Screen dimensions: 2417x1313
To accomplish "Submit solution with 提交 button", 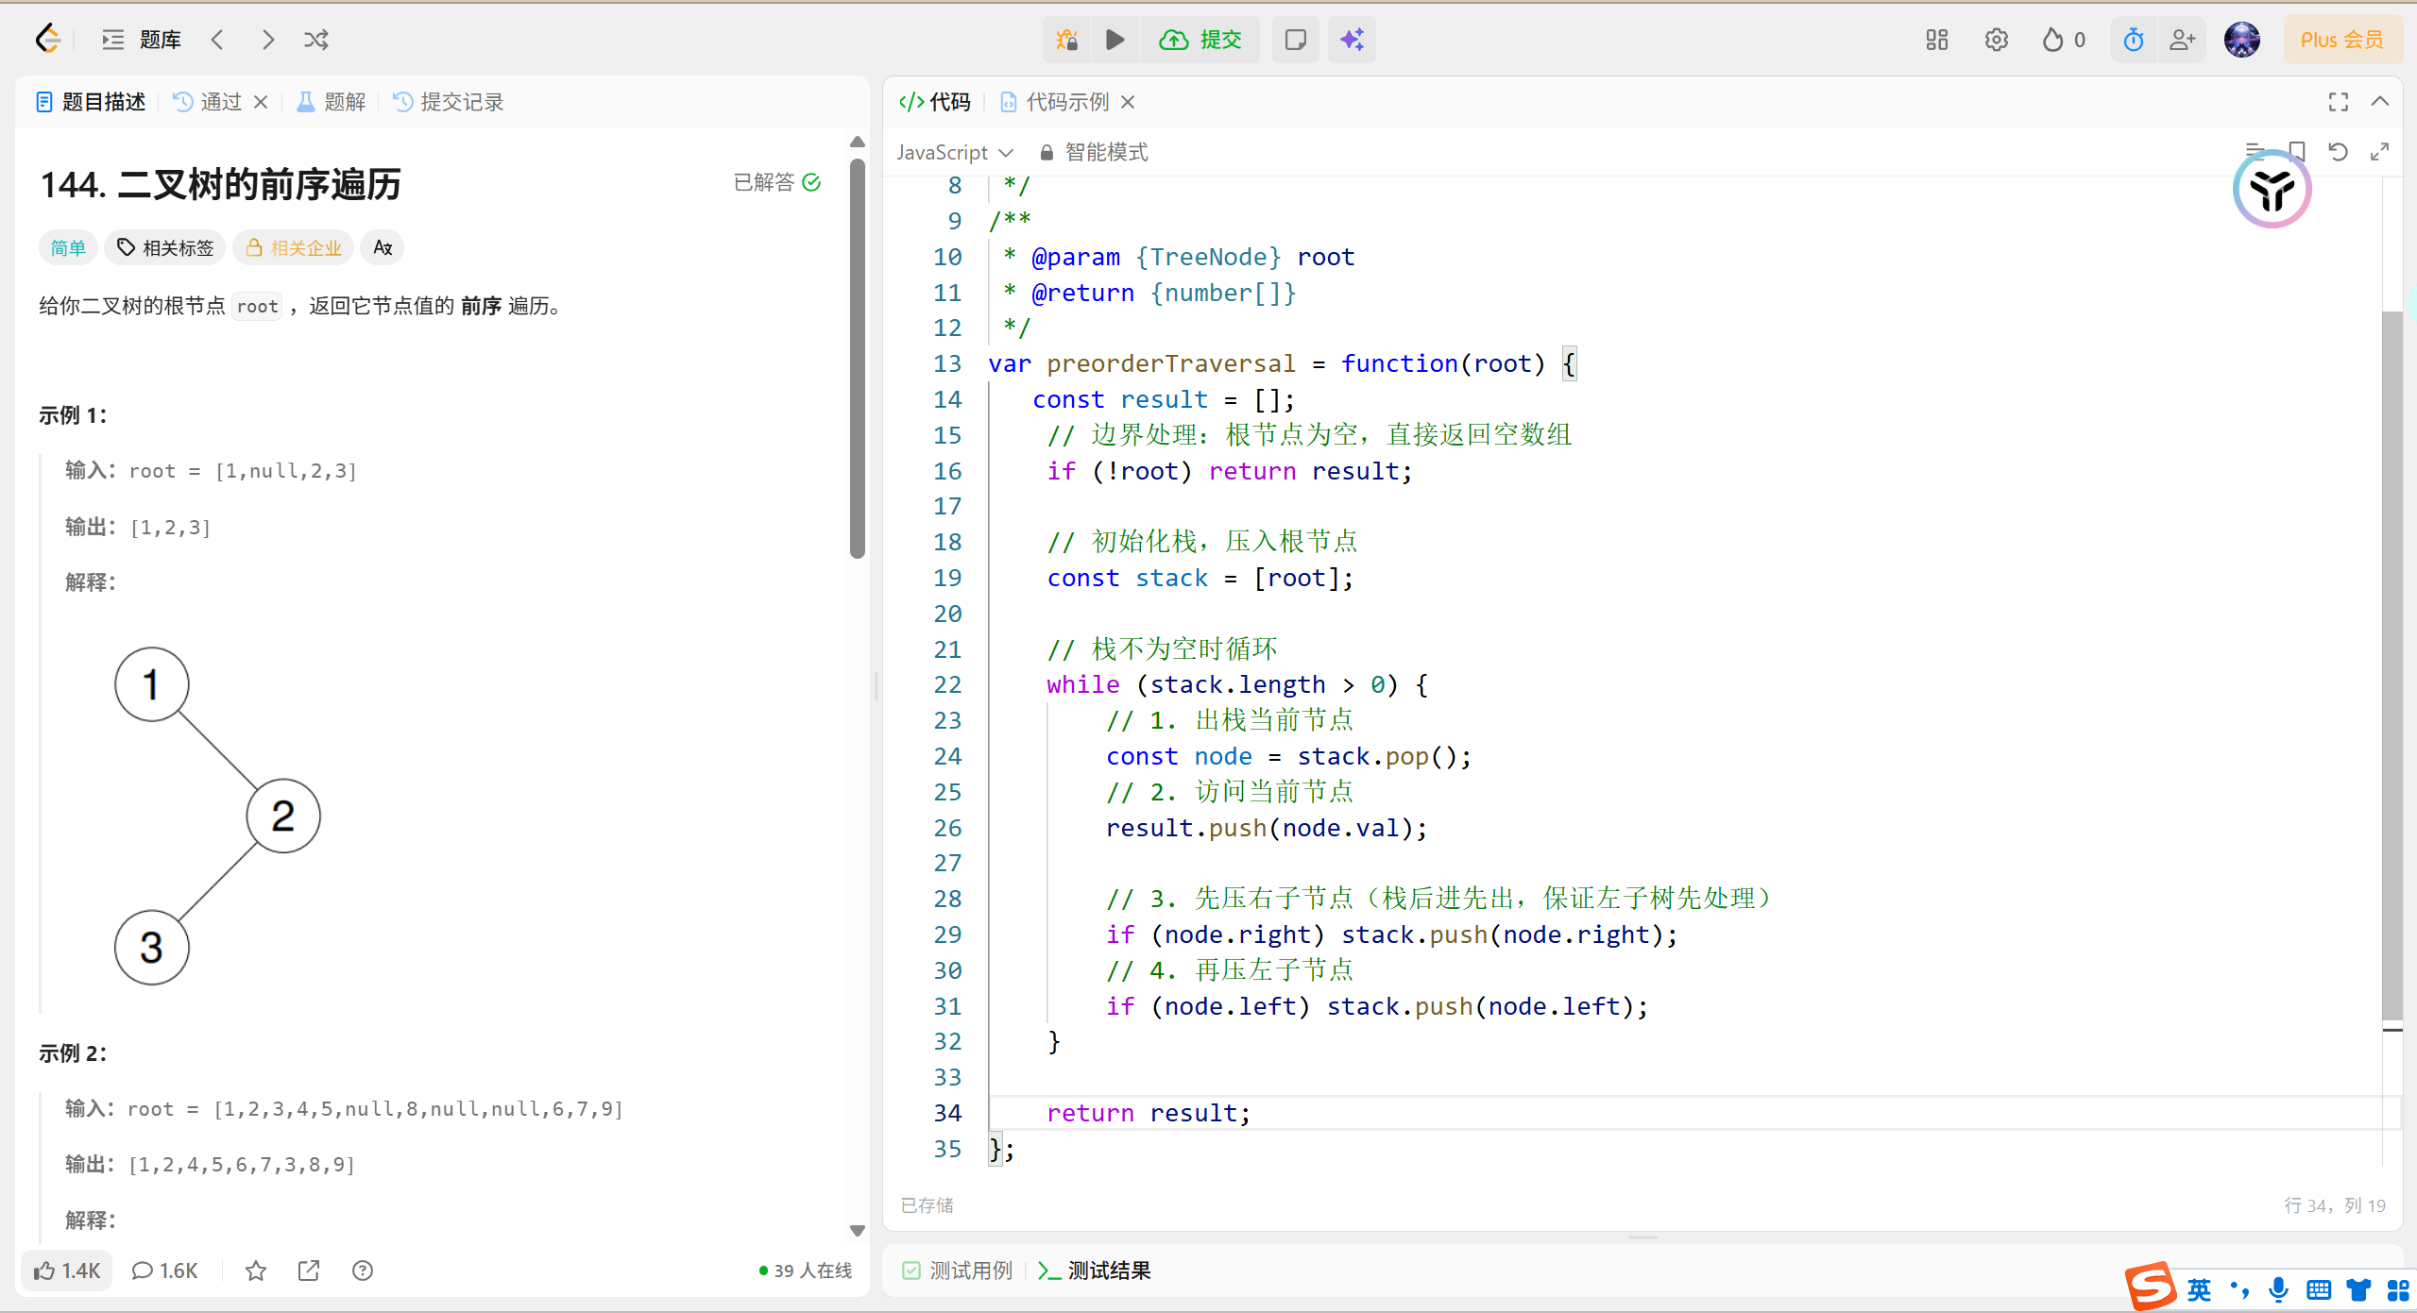I will [x=1200, y=40].
